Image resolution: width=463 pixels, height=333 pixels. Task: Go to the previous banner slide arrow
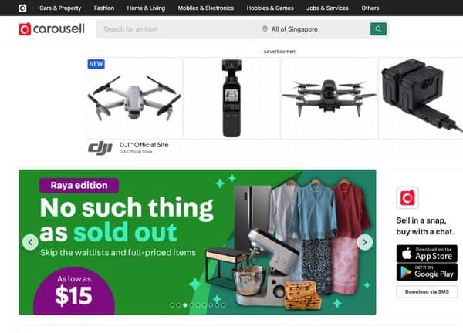pyautogui.click(x=30, y=242)
